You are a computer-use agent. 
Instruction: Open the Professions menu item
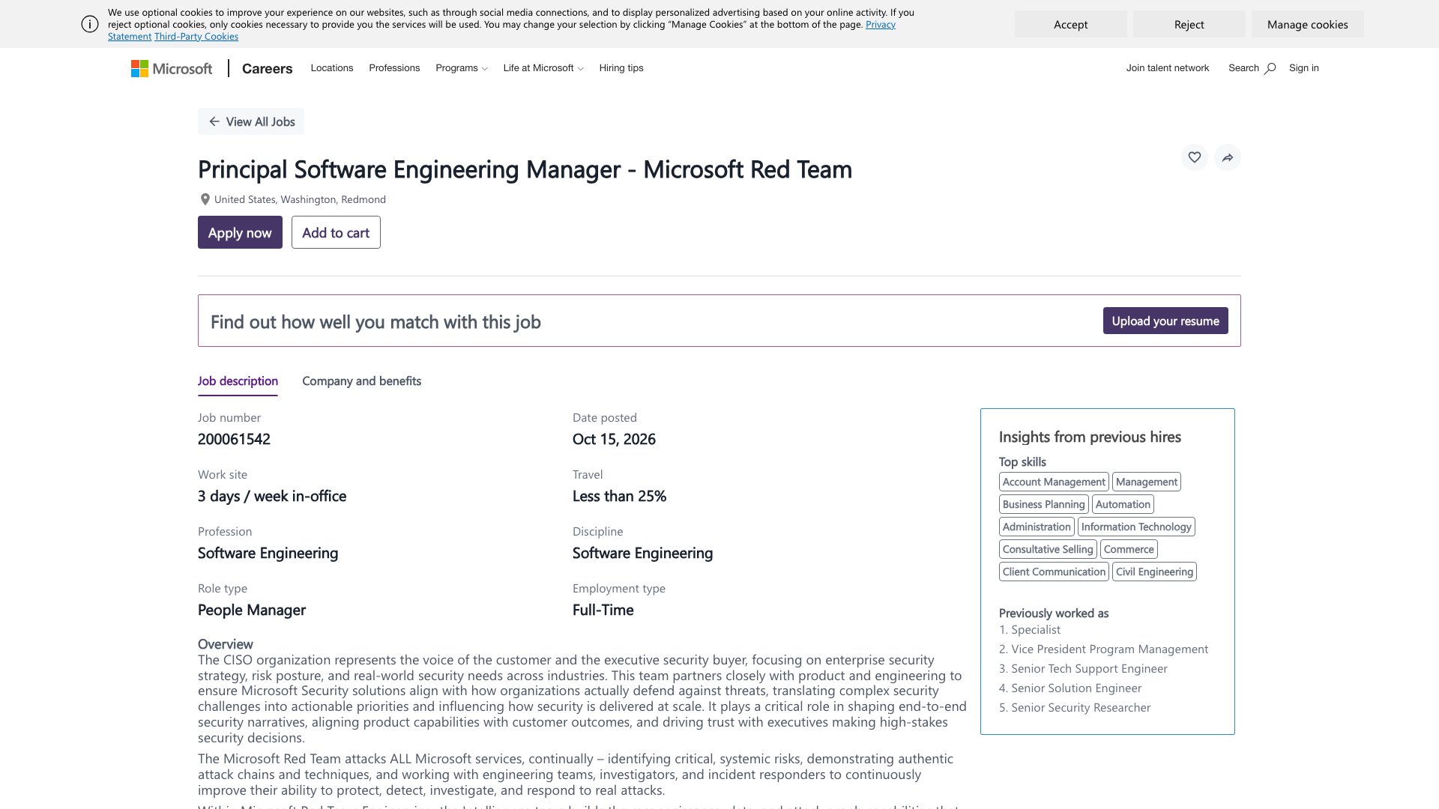394,68
